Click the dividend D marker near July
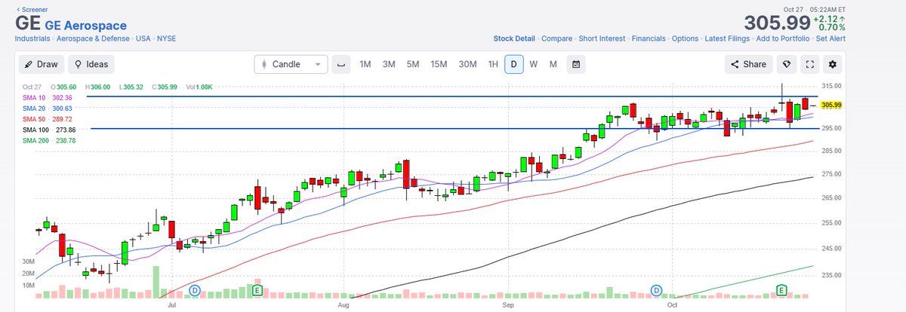Screen dimensions: 906x312 pos(194,290)
